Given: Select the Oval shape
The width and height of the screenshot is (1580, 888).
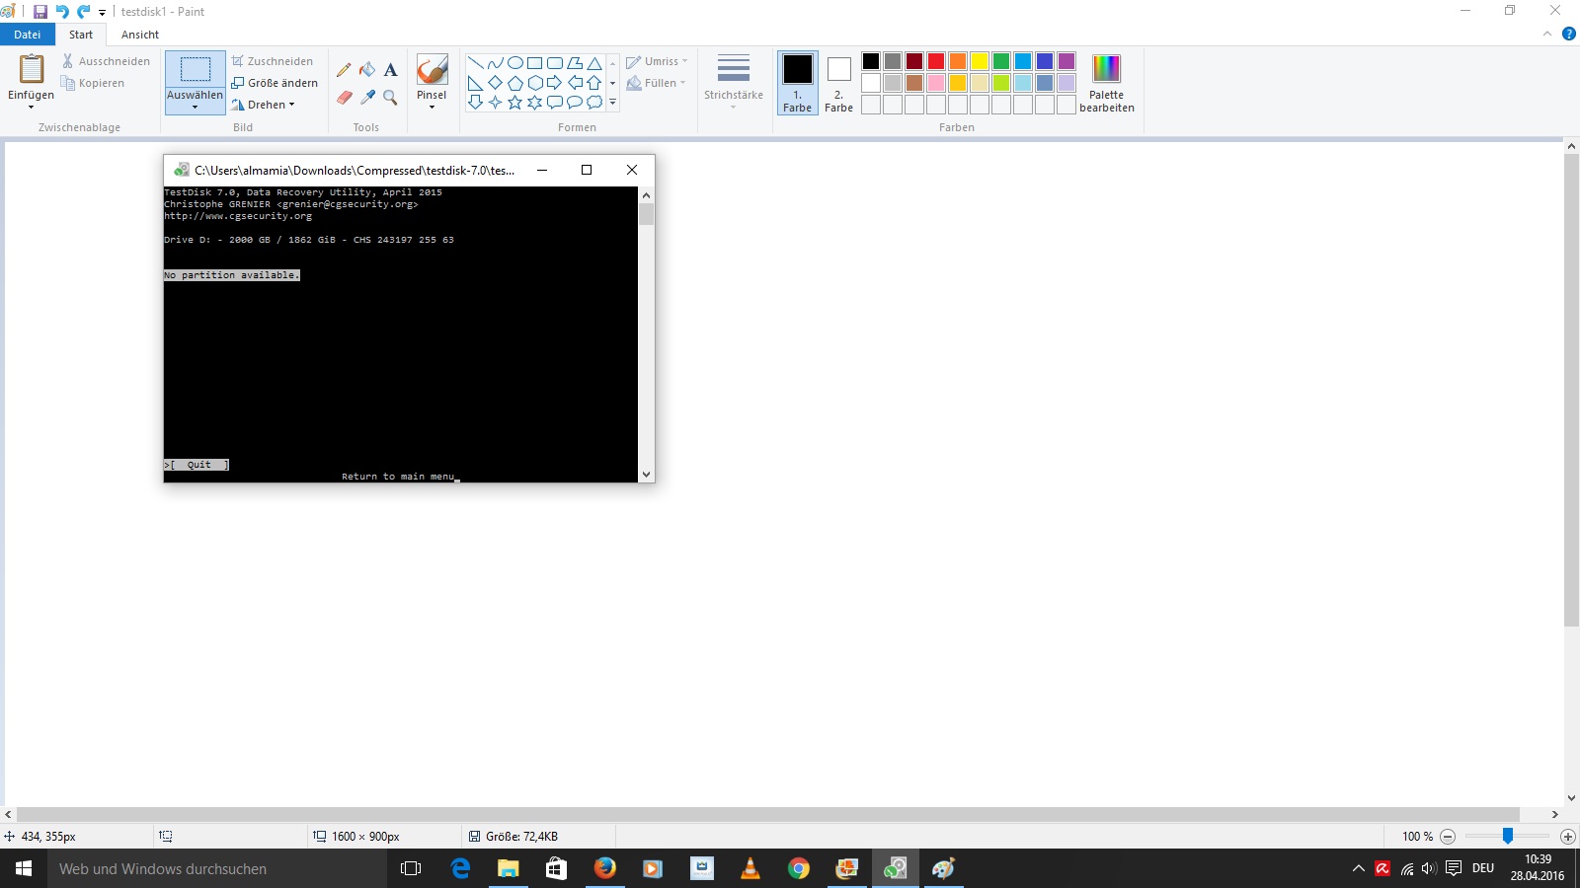Looking at the screenshot, I should point(515,63).
